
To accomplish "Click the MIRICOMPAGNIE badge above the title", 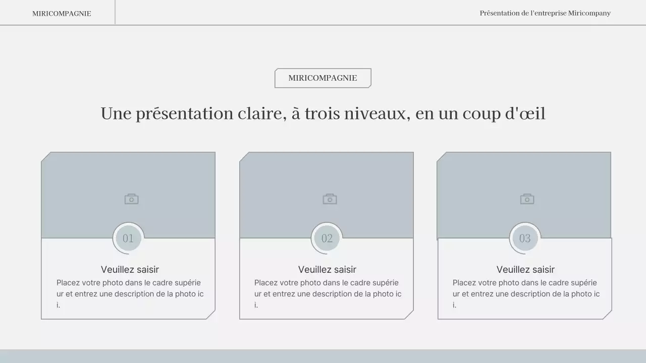I will point(322,78).
